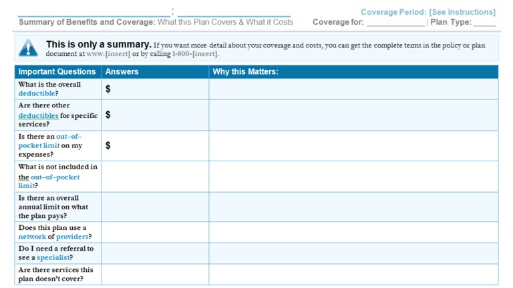Click the www.[insert] website placeholder
Image resolution: width=513 pixels, height=288 pixels.
click(108, 54)
